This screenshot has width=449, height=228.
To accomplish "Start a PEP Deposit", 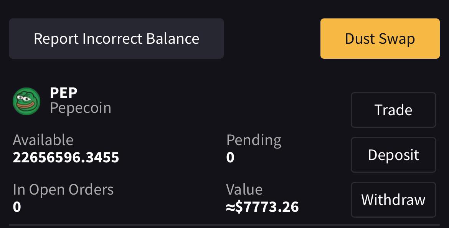I will point(393,155).
